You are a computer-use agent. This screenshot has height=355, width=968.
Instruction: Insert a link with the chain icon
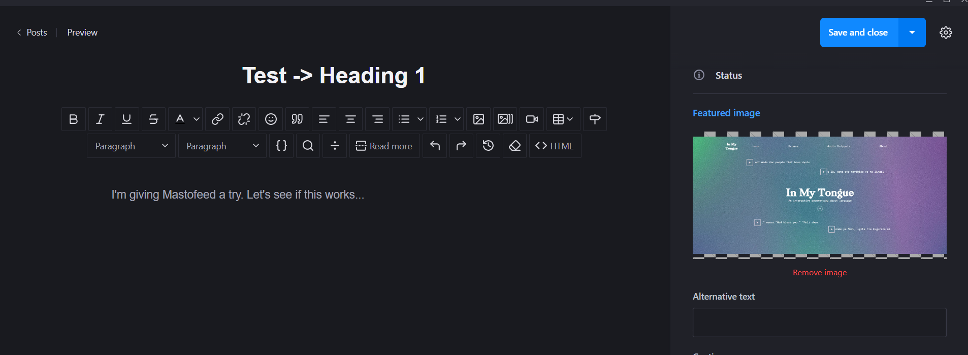point(217,119)
